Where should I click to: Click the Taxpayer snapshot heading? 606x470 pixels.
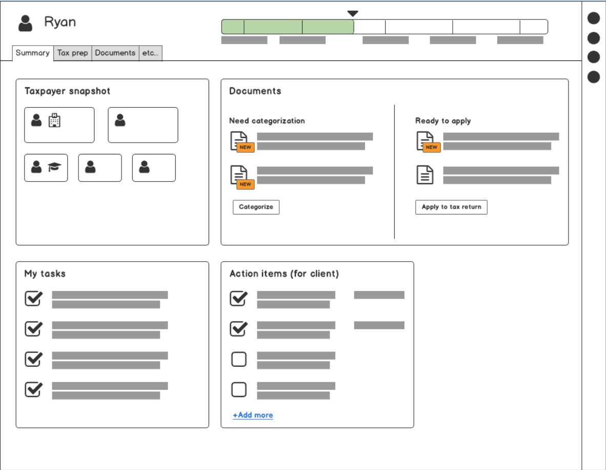[67, 91]
